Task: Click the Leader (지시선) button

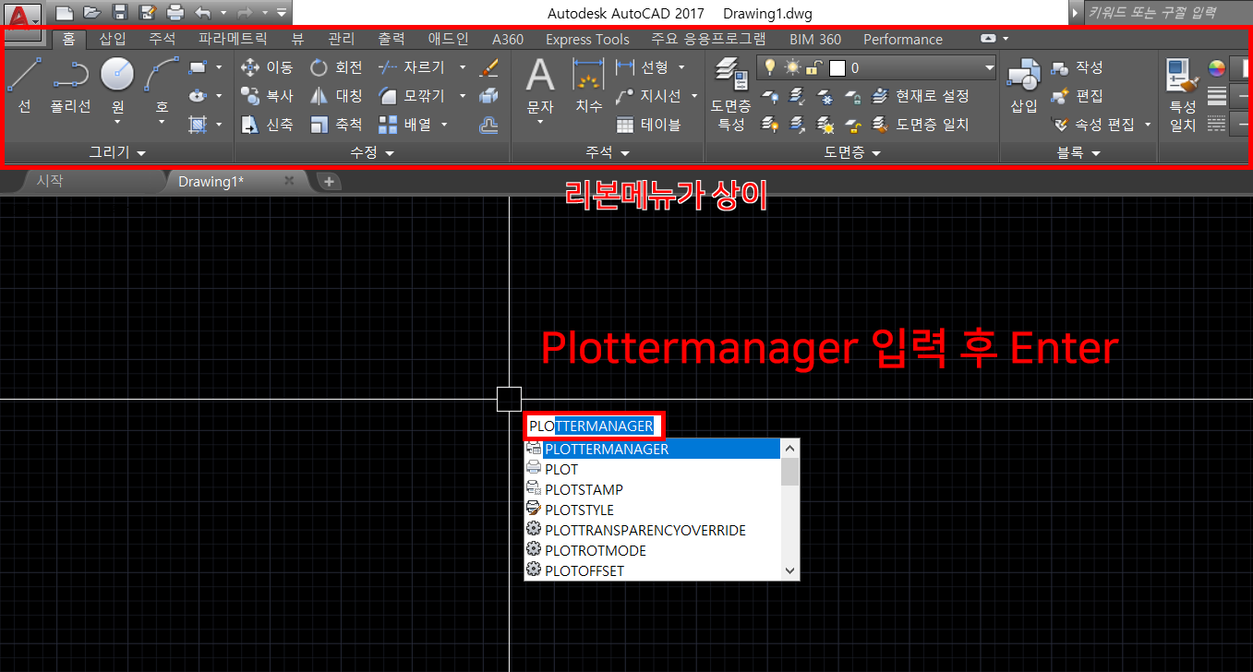Action: click(x=649, y=96)
